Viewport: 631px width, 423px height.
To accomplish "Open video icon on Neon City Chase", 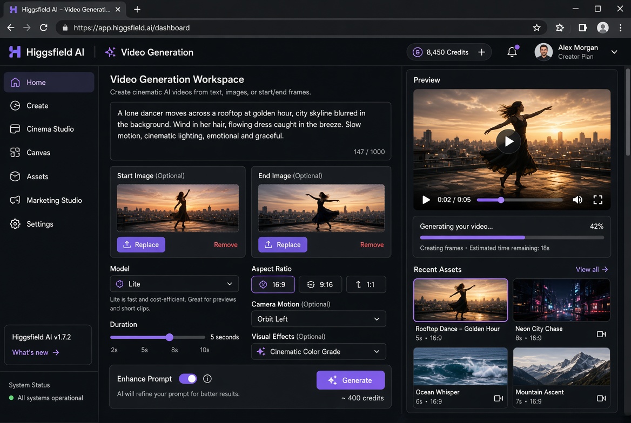I will (601, 334).
